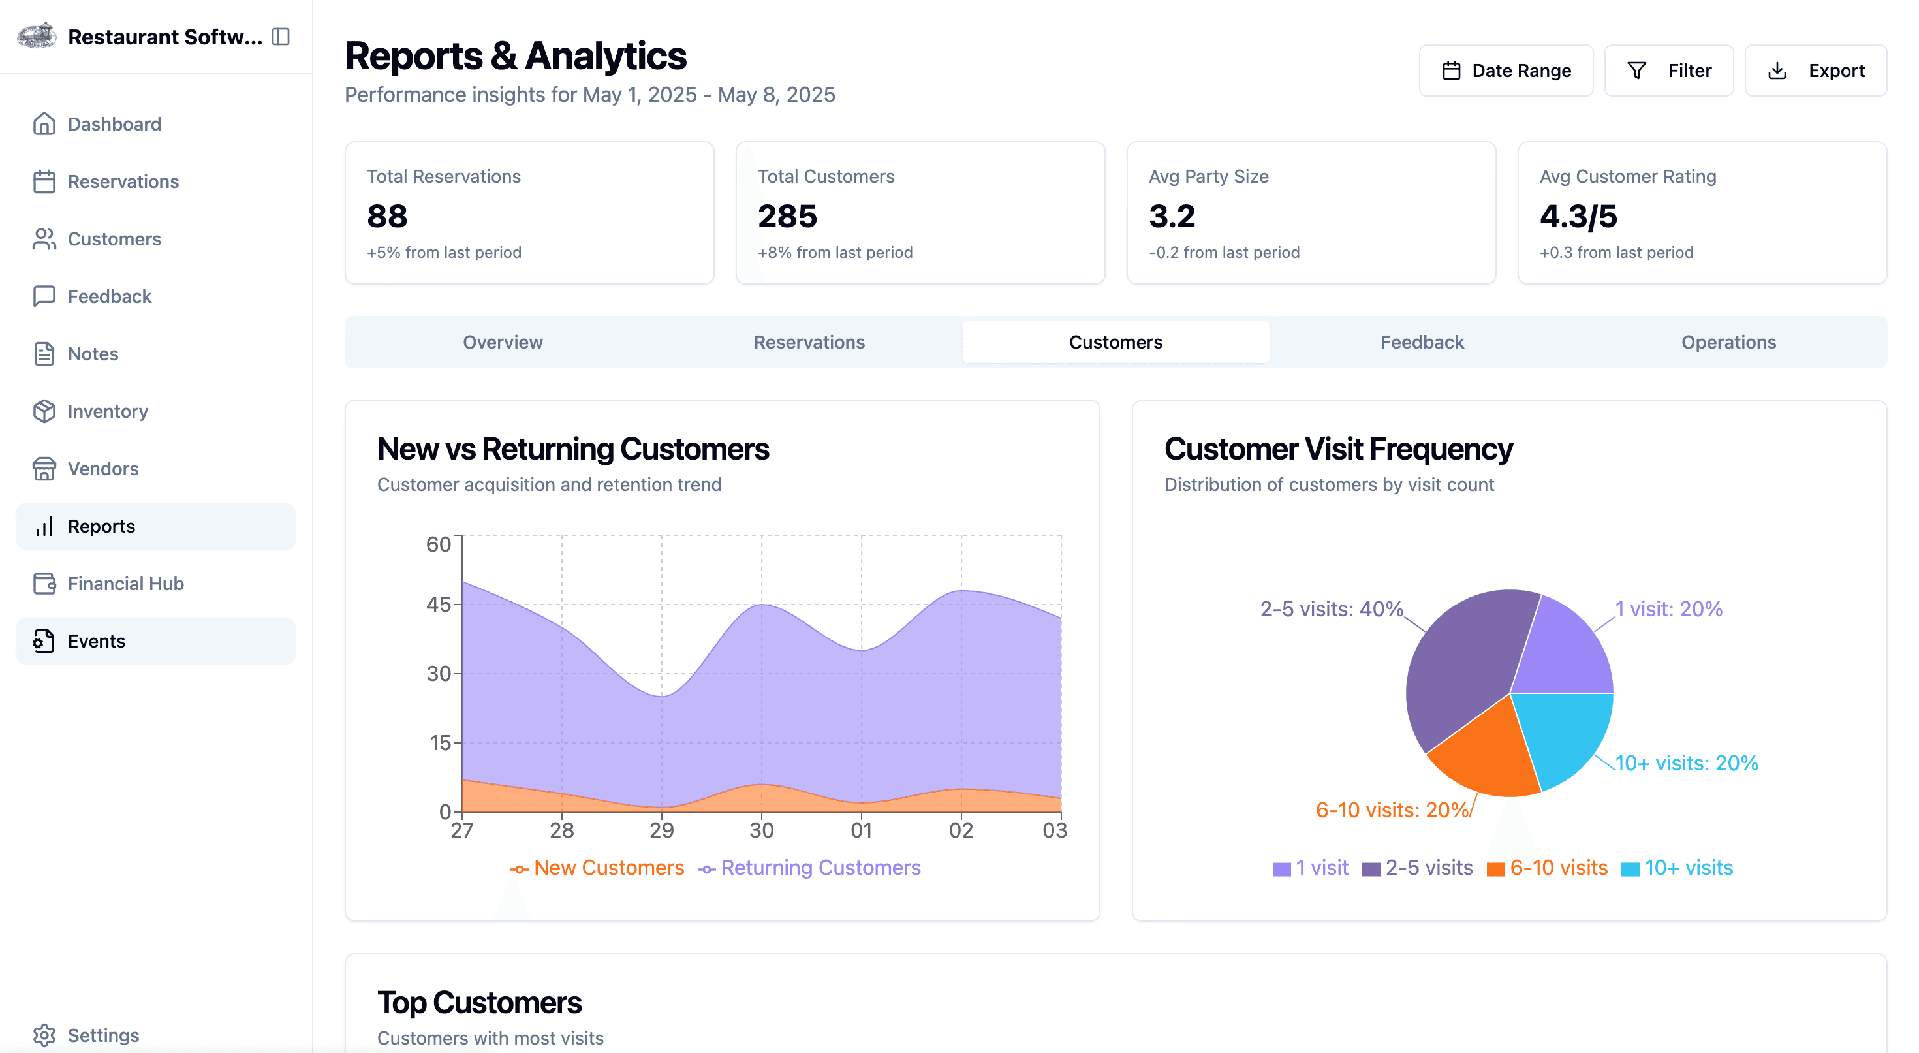This screenshot has width=1919, height=1053.
Task: Switch to the Operations tab
Action: [x=1728, y=342]
